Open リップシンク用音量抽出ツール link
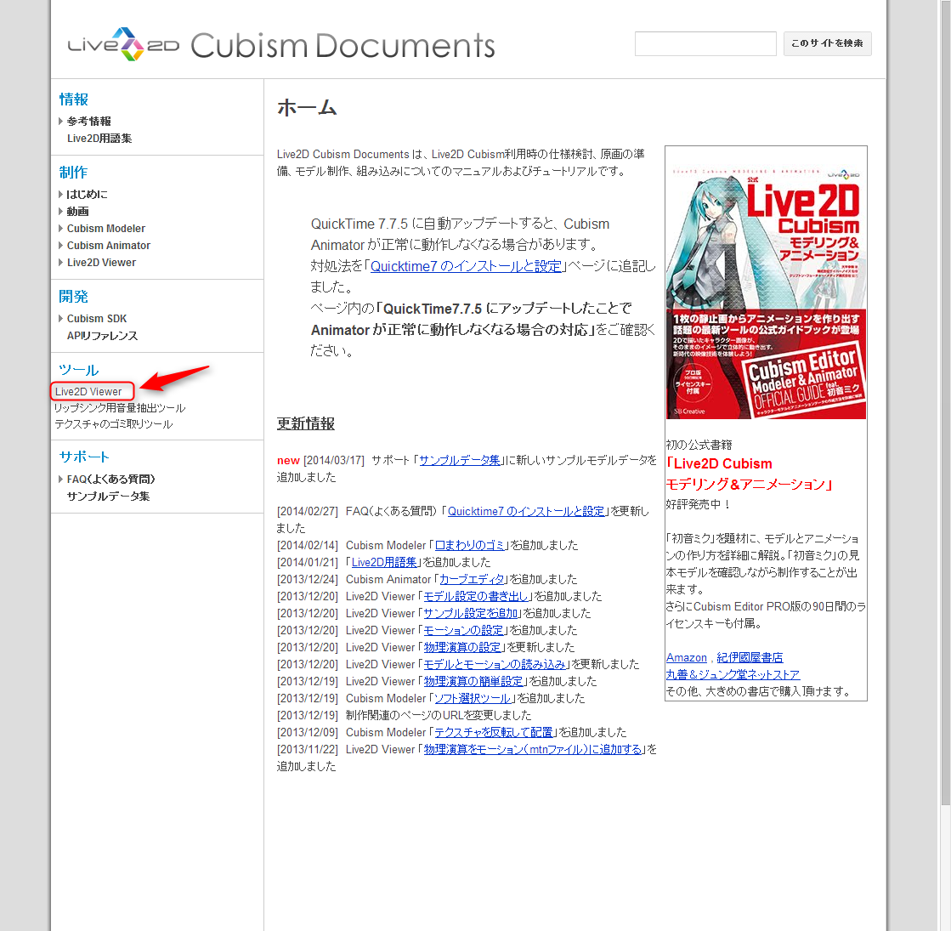The height and width of the screenshot is (931, 951). [120, 408]
